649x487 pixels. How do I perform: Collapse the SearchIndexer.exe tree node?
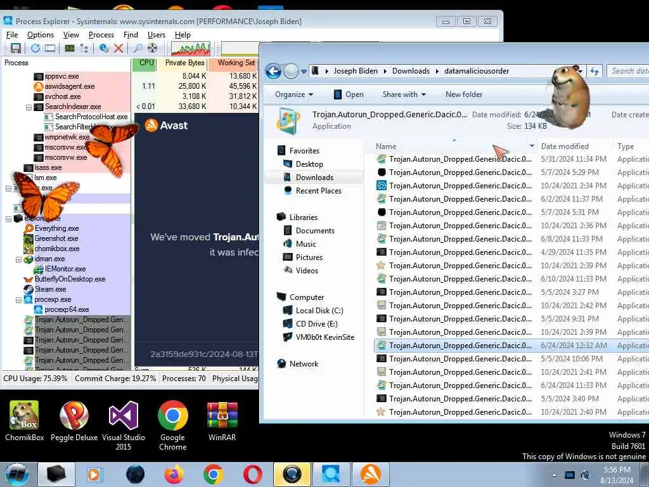point(29,107)
